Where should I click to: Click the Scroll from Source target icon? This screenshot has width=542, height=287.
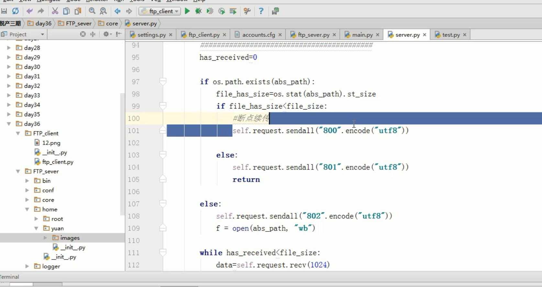pos(83,34)
